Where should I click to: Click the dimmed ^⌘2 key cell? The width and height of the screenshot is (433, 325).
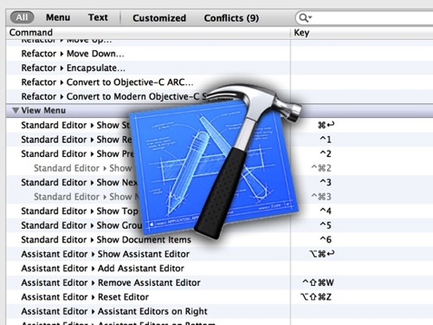point(321,168)
